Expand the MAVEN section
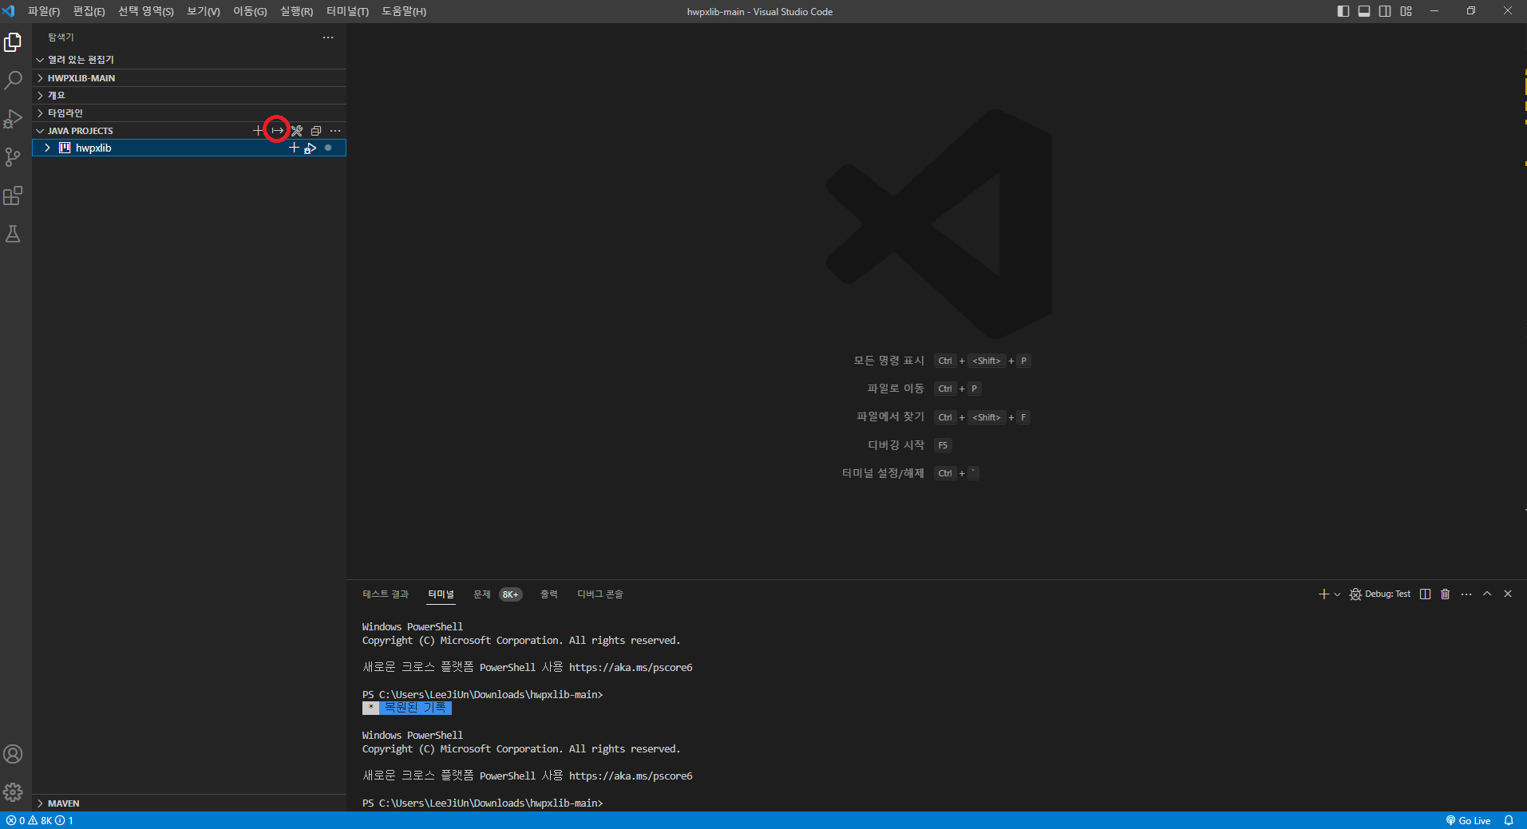This screenshot has height=829, width=1527. 189,803
